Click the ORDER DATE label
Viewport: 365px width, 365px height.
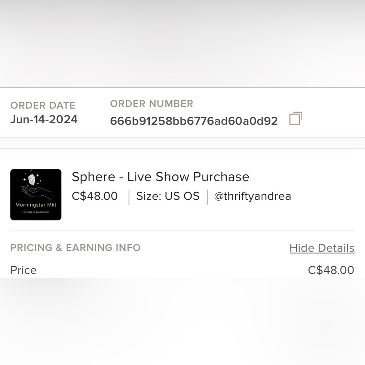coord(43,105)
